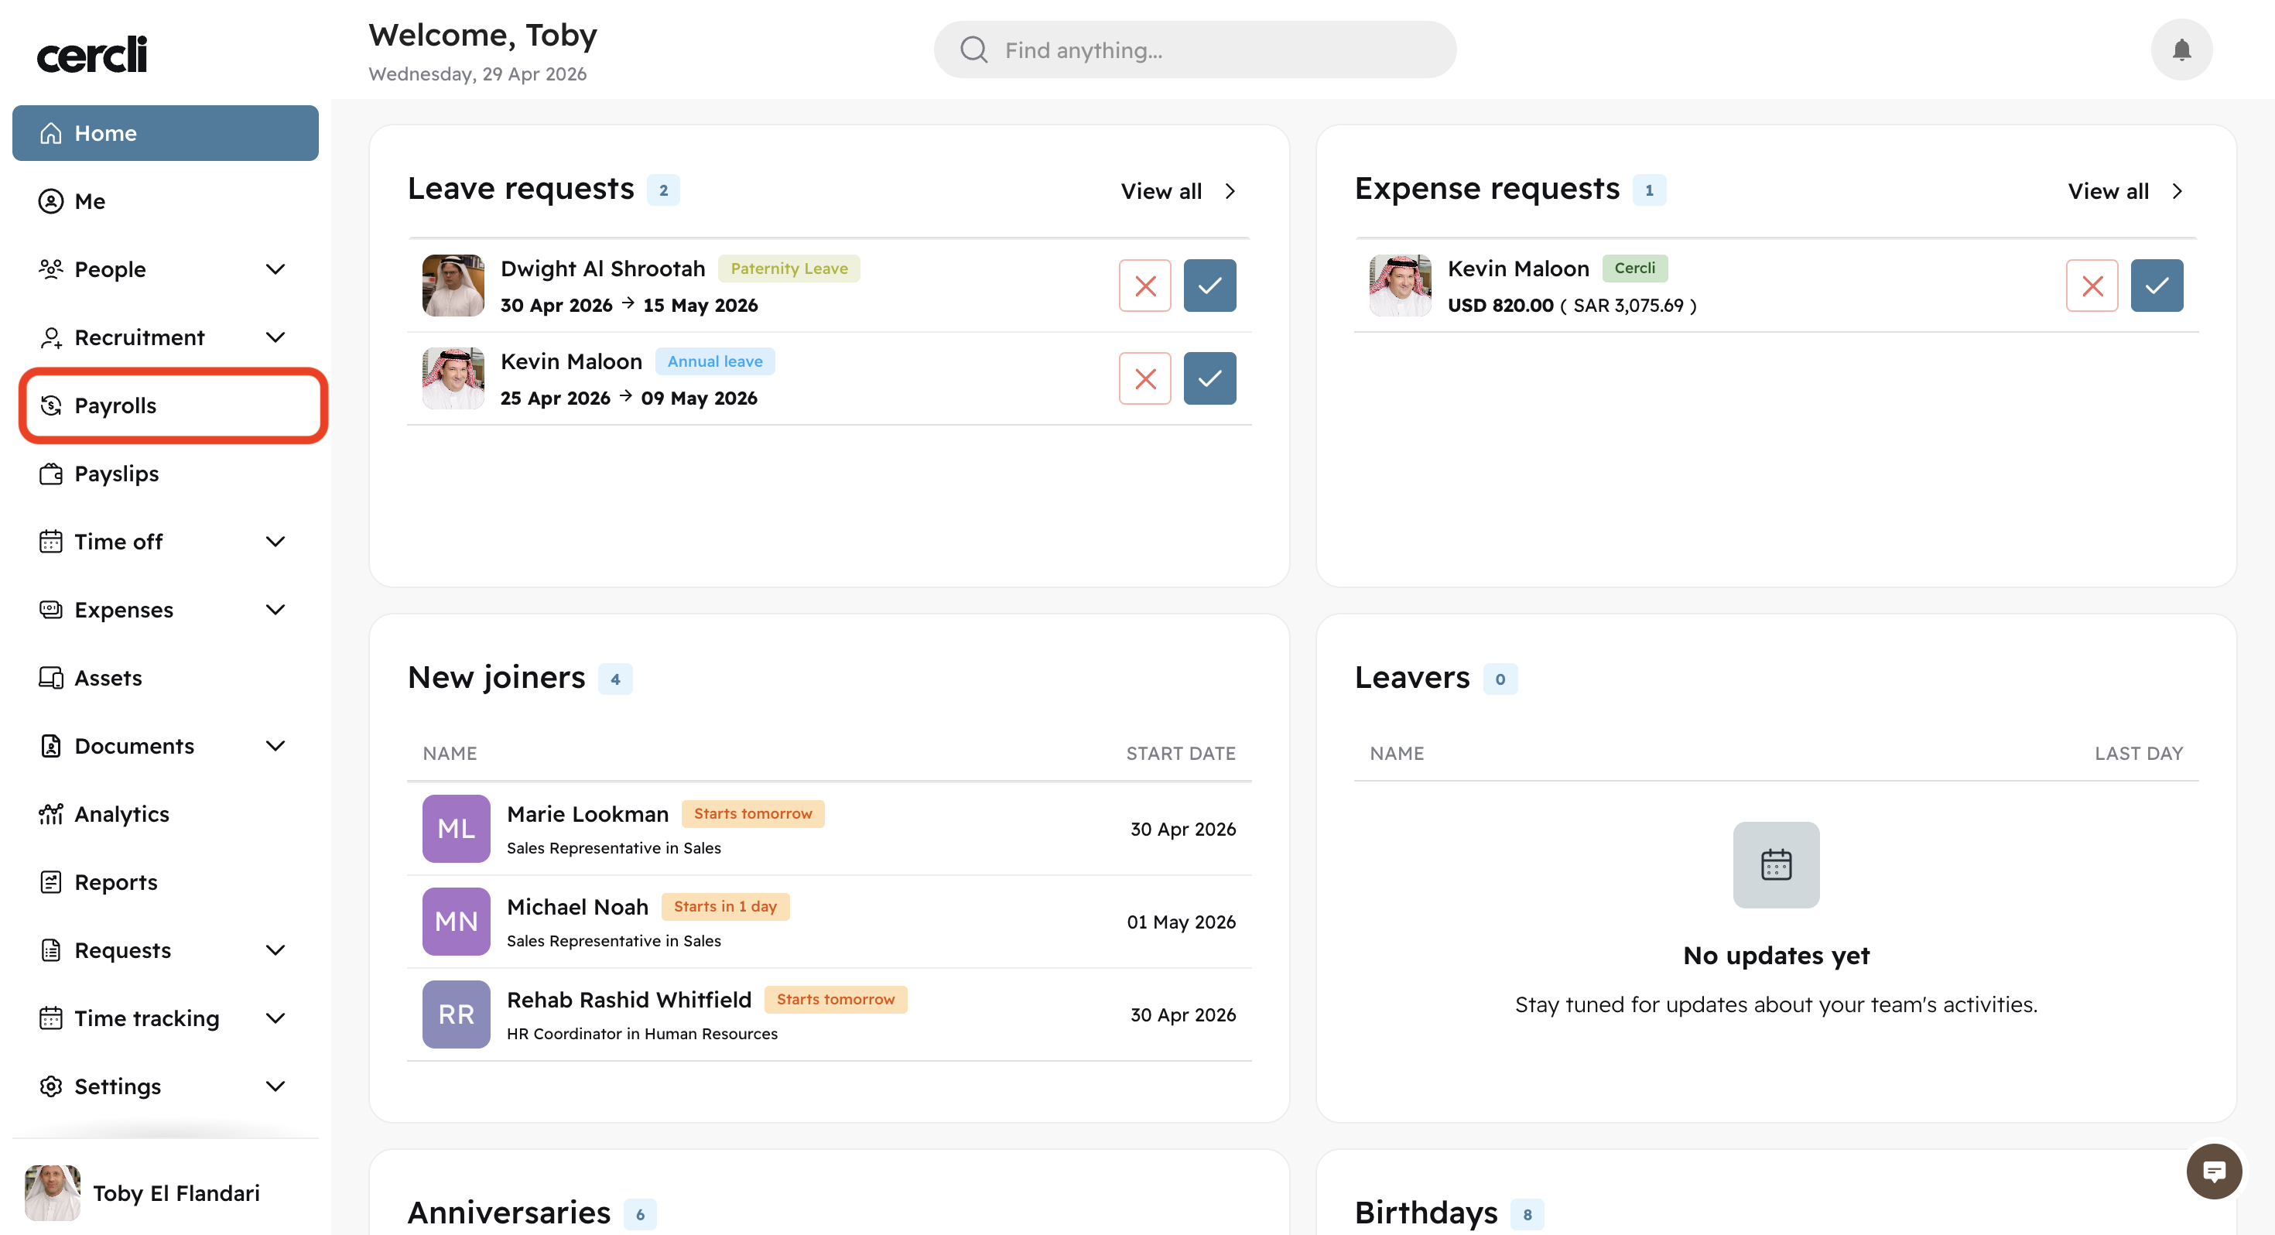Expand Time tracking in sidebar
This screenshot has height=1235, width=2275.
[x=275, y=1018]
